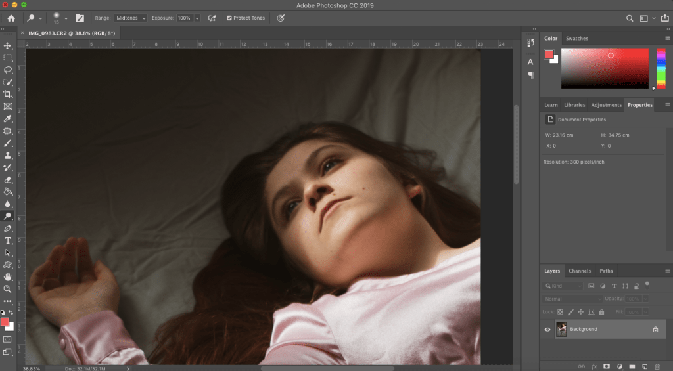Select the Hand tool
Viewport: 673px width, 371px height.
pos(8,276)
